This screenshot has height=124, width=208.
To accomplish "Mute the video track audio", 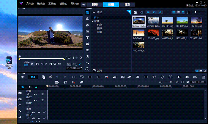I will pos(35,94).
